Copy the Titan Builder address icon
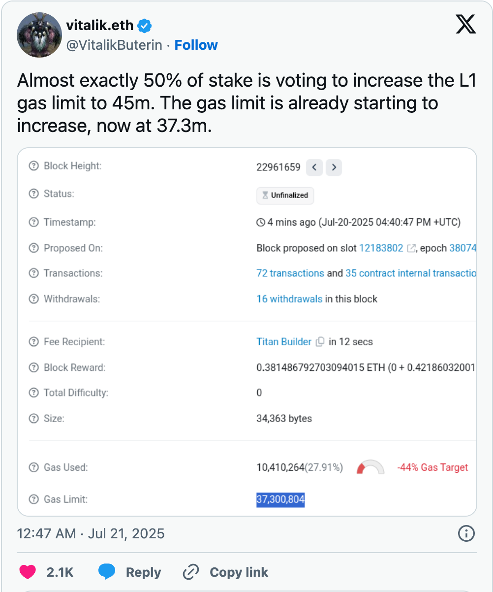The height and width of the screenshot is (592, 493). coord(320,342)
